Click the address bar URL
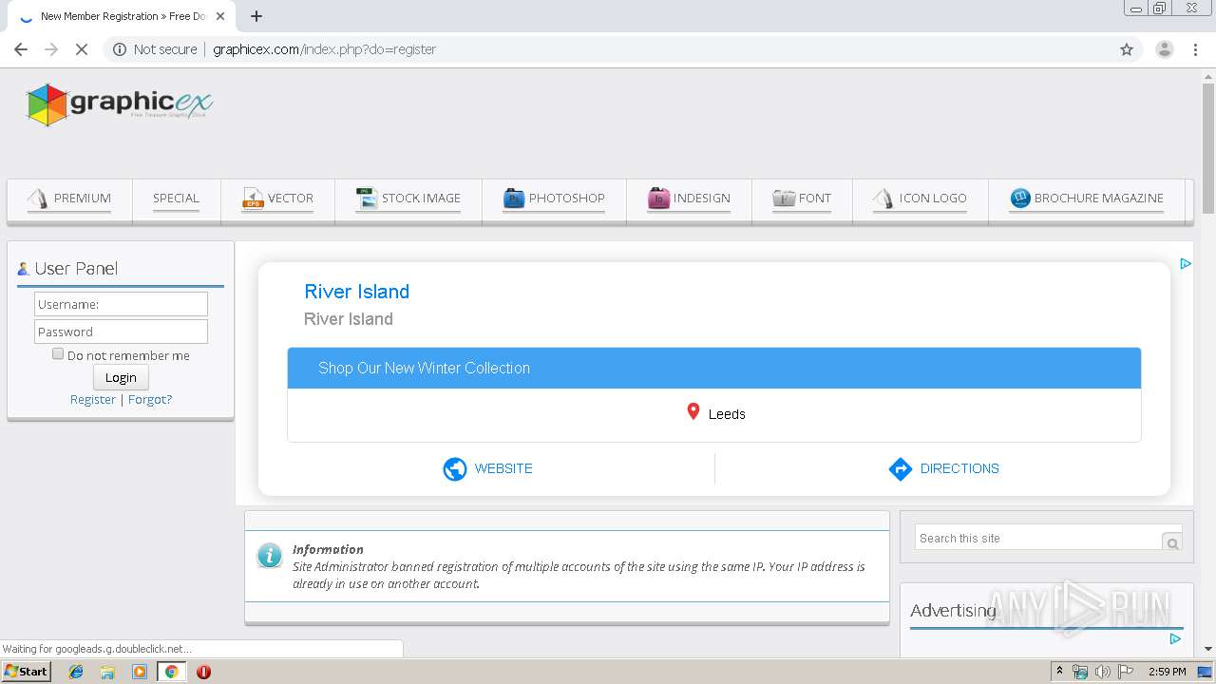 324,49
